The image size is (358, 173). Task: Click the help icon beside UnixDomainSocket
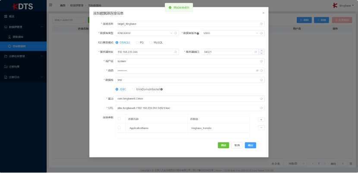(162, 90)
